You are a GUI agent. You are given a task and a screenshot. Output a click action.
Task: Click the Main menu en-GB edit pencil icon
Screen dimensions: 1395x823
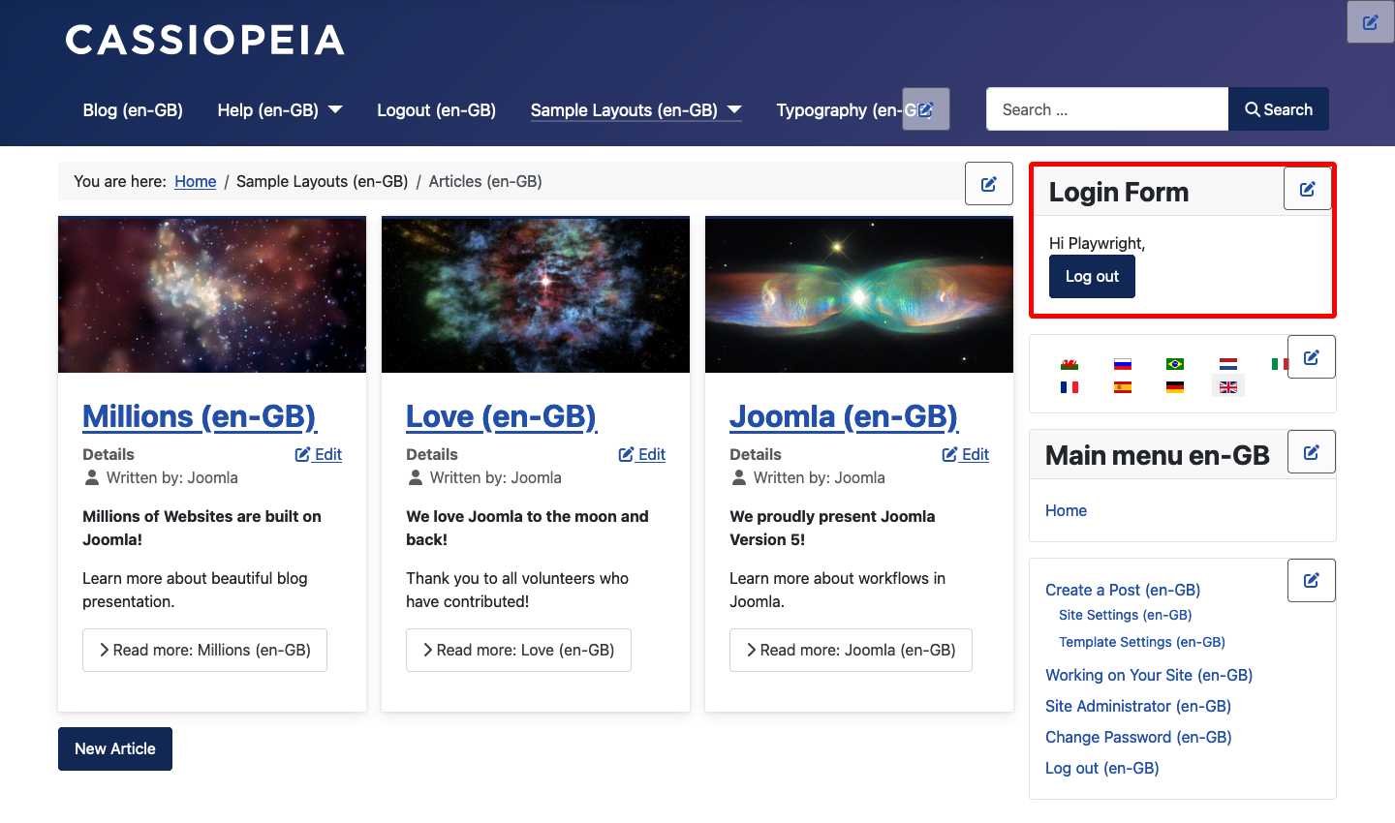click(1311, 451)
